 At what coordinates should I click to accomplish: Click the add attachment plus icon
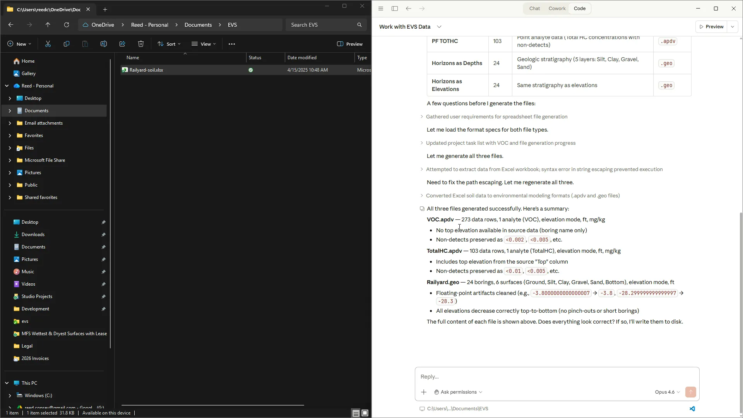point(424,392)
